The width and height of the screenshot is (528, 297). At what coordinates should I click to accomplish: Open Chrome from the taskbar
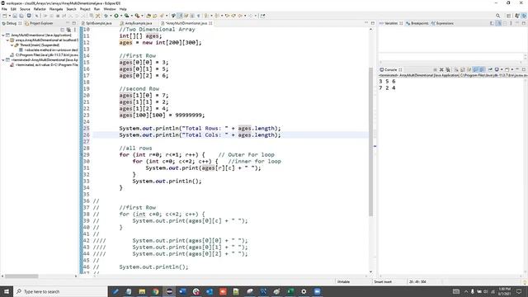[x=155, y=291]
